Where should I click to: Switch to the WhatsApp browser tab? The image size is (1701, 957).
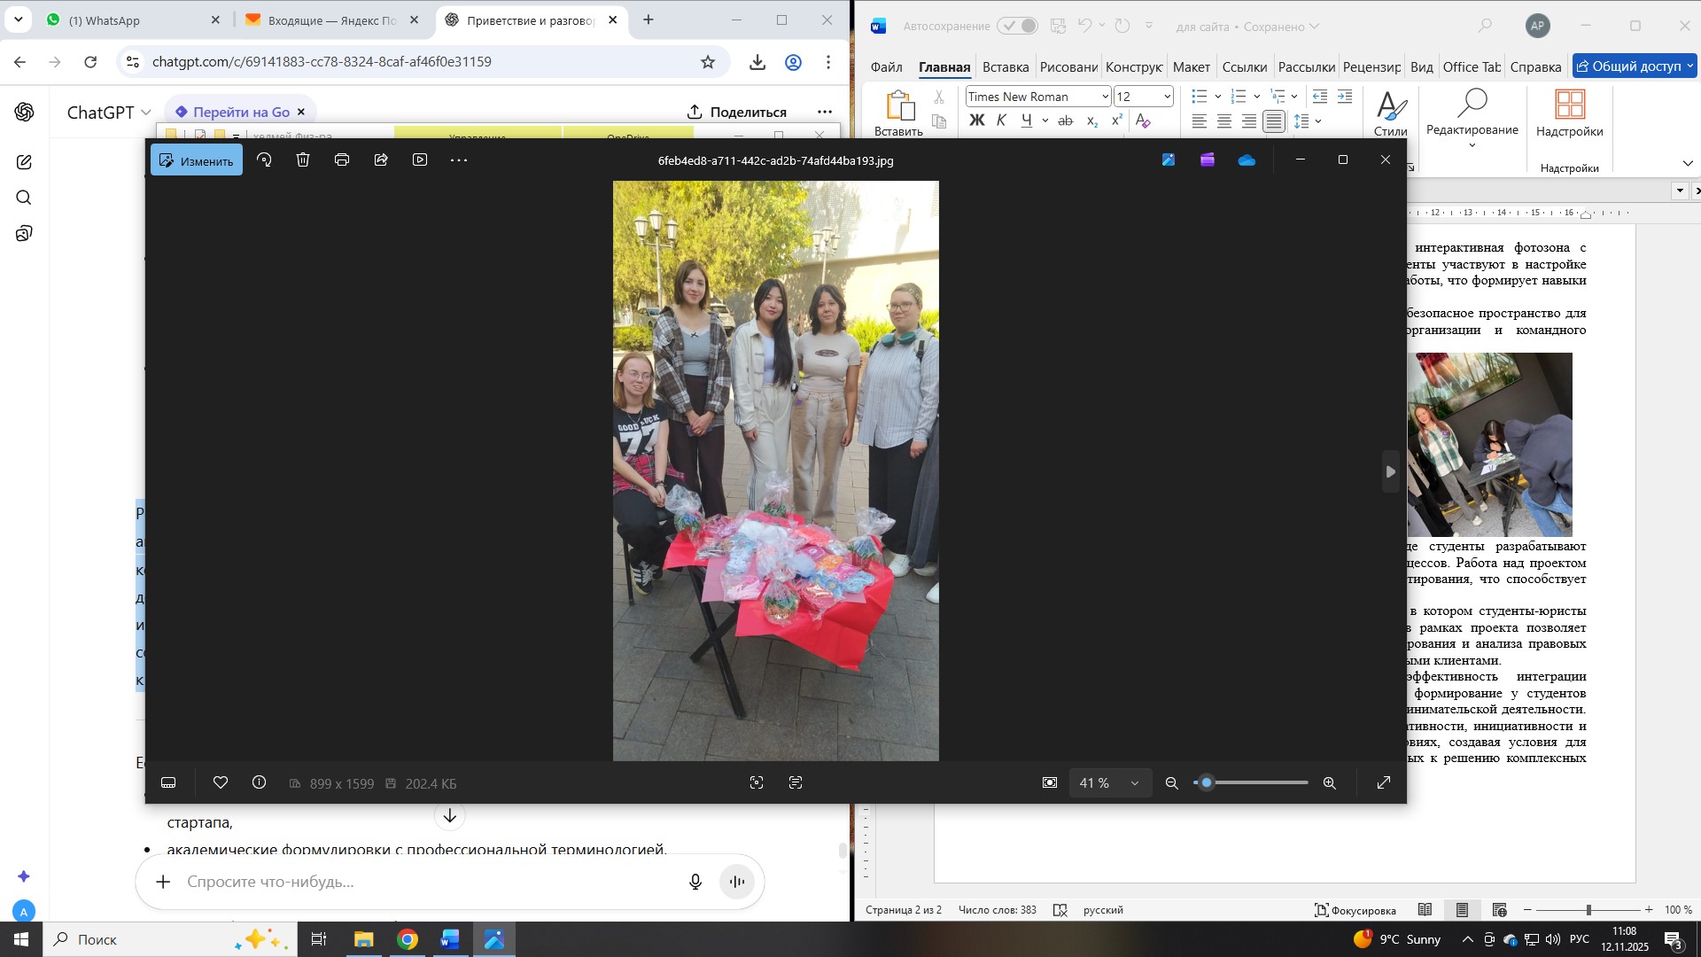[x=105, y=20]
